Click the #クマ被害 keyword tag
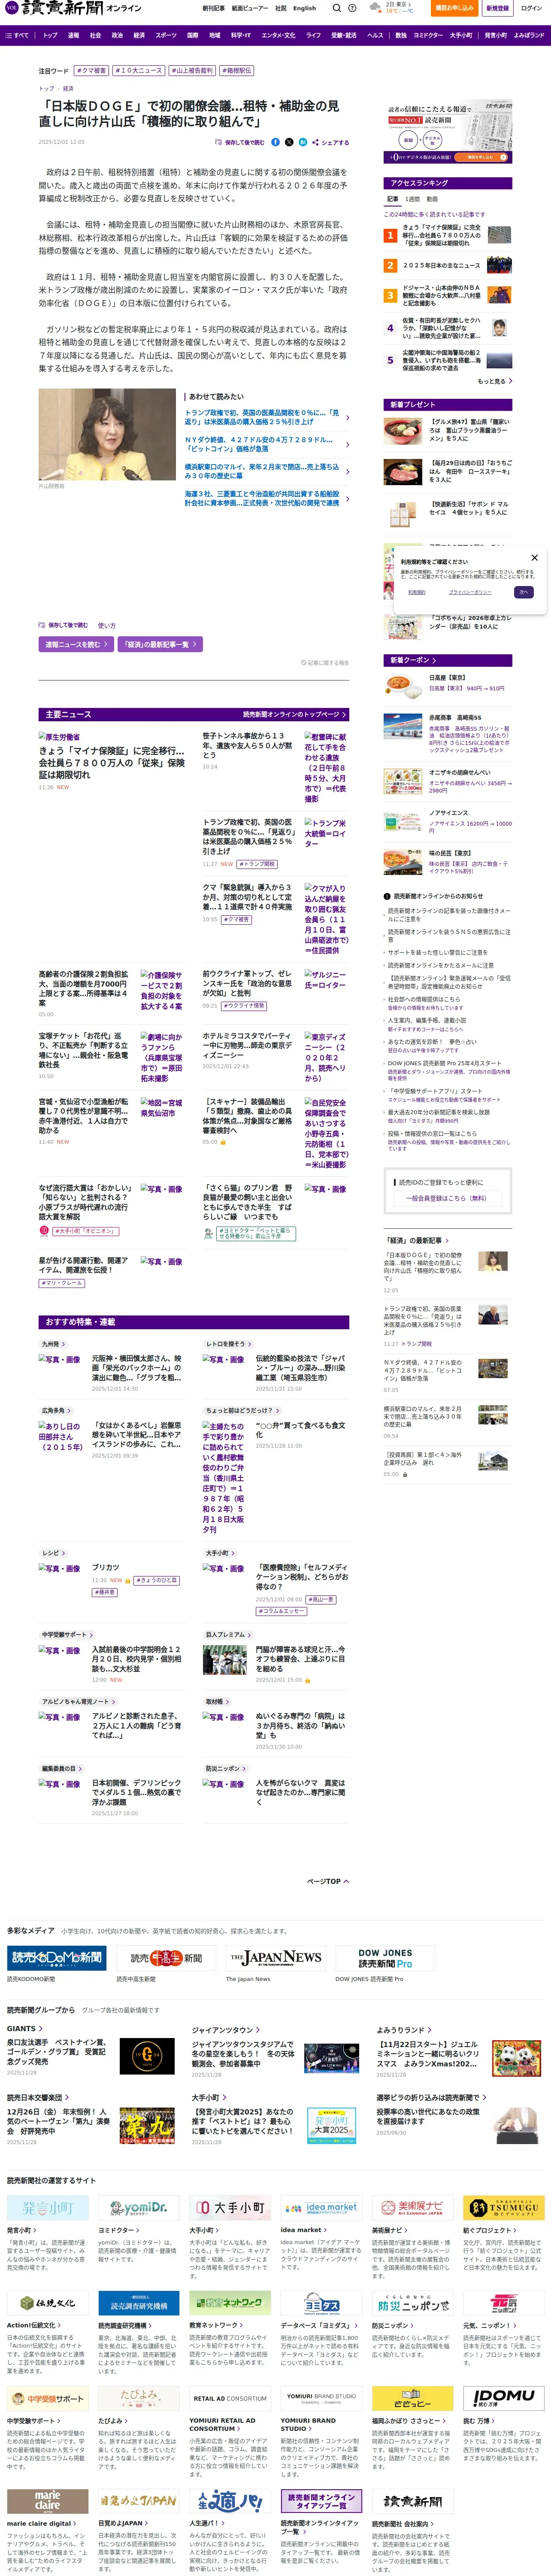 click(91, 71)
